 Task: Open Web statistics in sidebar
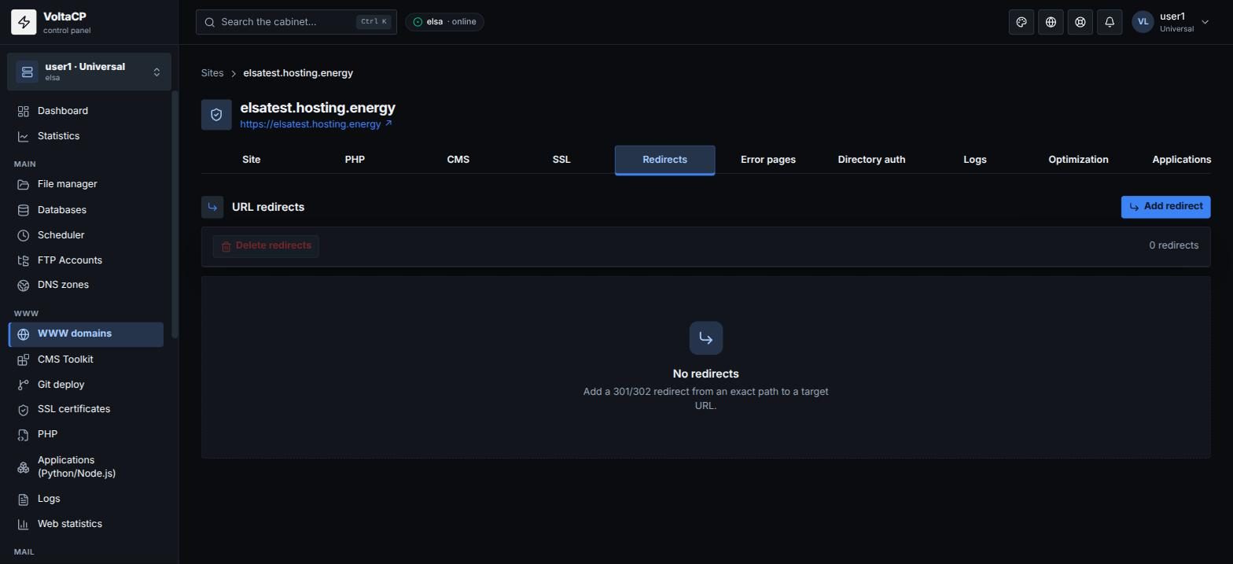point(86,524)
